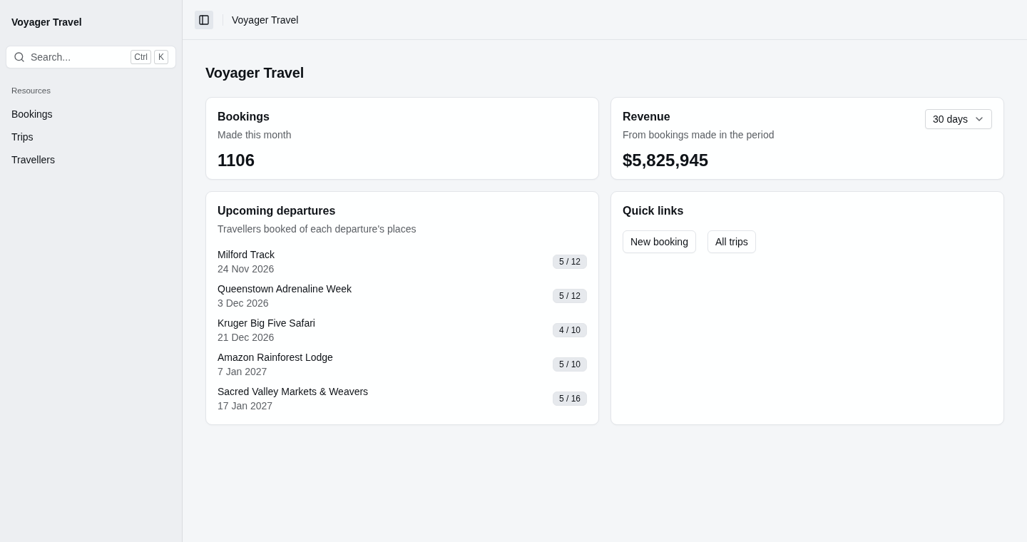Click the Resources section label

tap(31, 91)
